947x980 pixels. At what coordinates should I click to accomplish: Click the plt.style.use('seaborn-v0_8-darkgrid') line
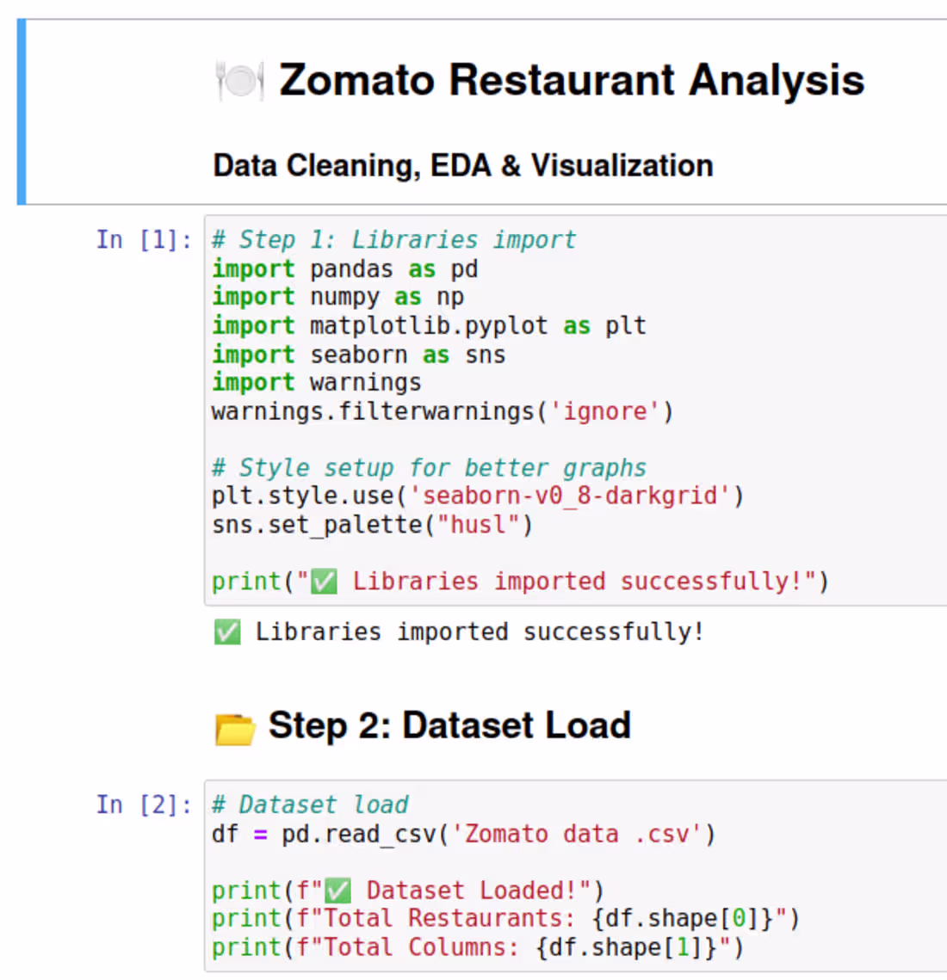click(x=478, y=496)
